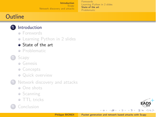
Task: Click the section navigation icon
Action: [x=132, y=111]
